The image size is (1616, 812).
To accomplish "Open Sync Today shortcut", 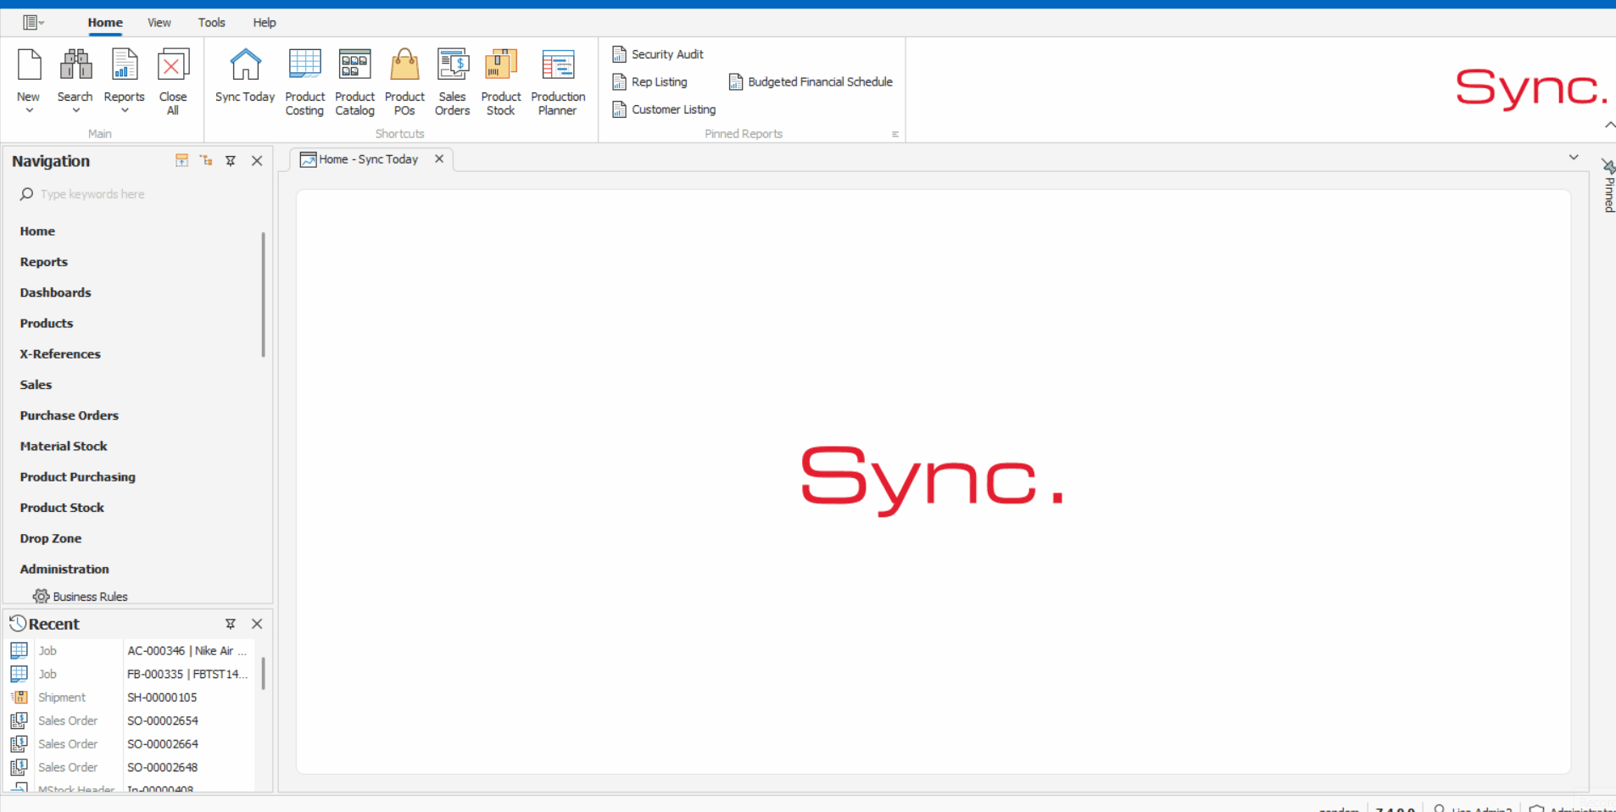I will (245, 76).
